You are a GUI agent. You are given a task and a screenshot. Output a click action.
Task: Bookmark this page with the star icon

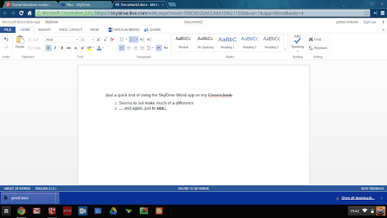366,13
